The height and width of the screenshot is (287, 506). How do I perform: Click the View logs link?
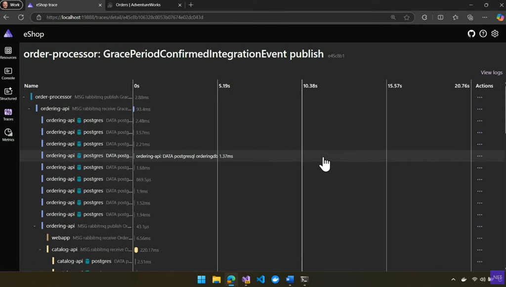coord(491,73)
